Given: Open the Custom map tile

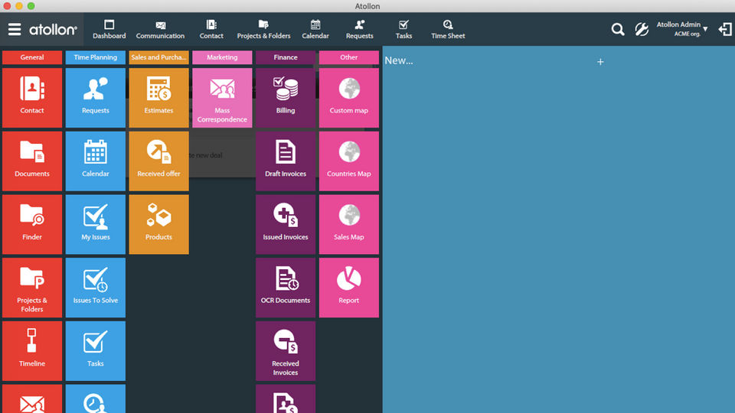Looking at the screenshot, I should [349, 97].
